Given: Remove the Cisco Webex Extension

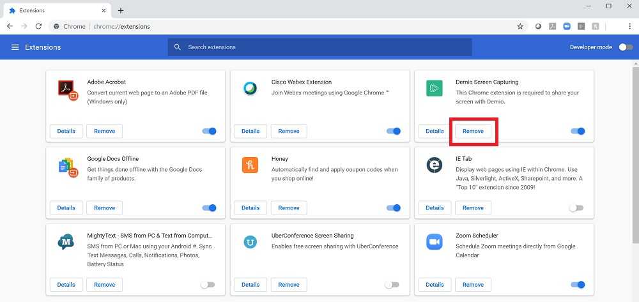Looking at the screenshot, I should [289, 131].
